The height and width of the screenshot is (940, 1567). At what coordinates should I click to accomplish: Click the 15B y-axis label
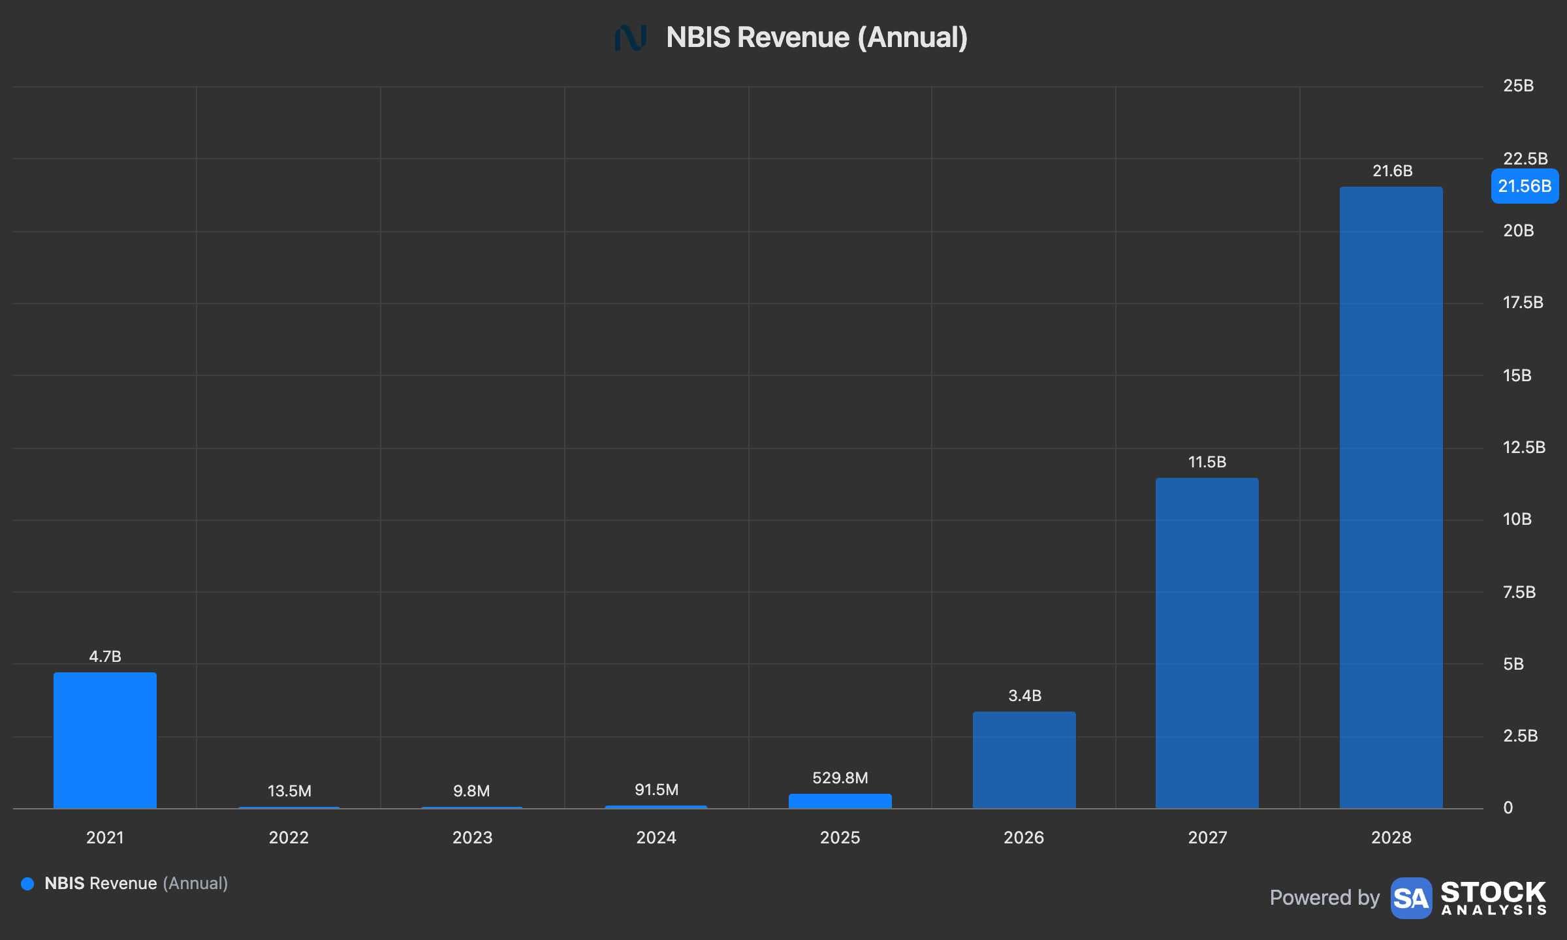1517,375
